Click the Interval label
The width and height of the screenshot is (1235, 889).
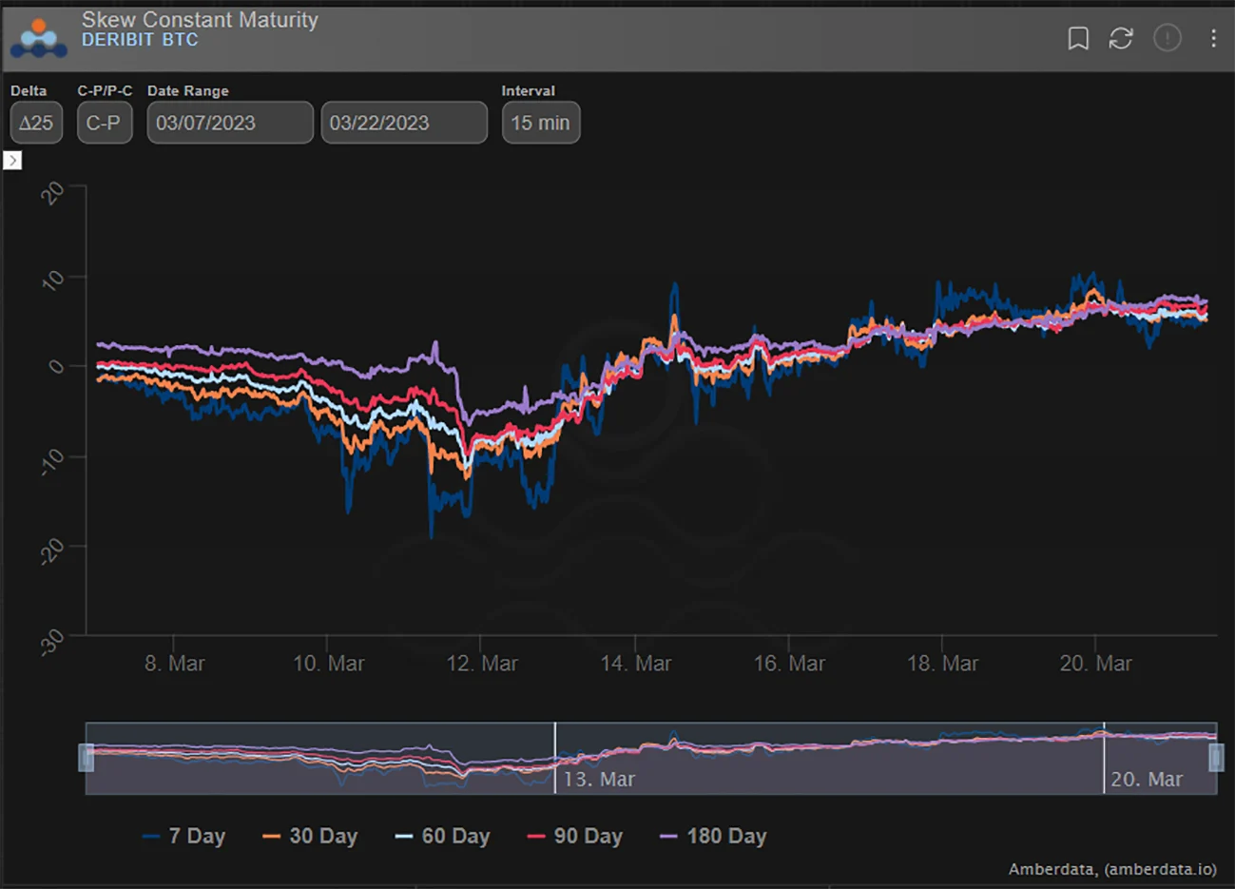click(529, 91)
